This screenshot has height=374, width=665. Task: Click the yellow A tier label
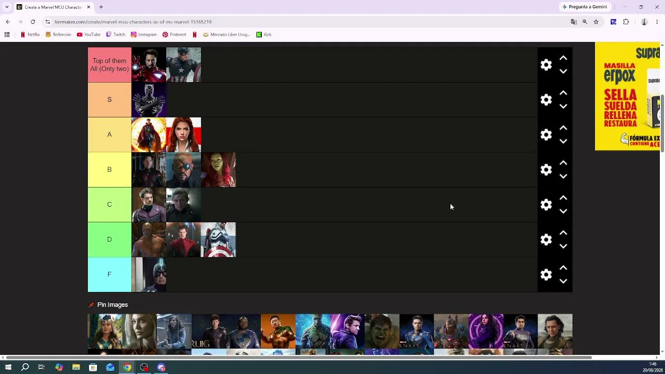(110, 135)
